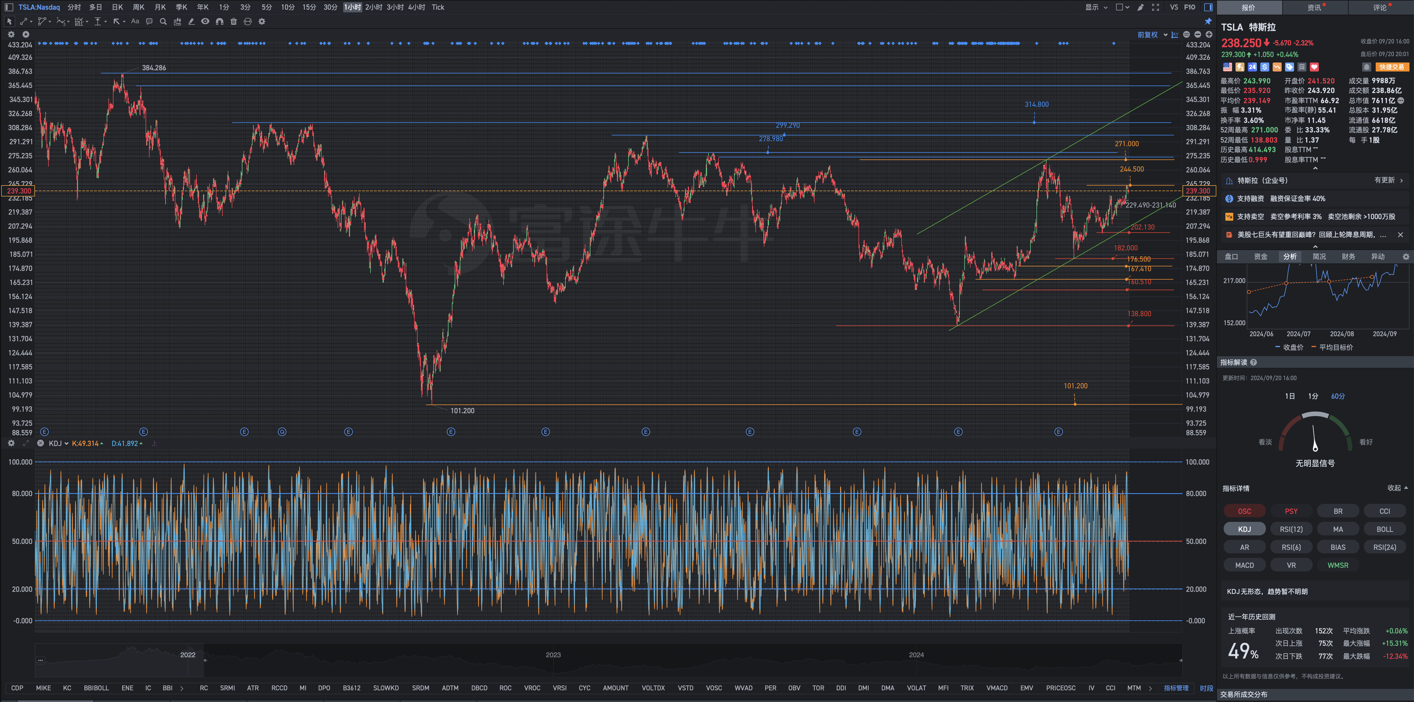Screen dimensions: 1414x702
Task: Choose the 1日 signal period
Action: coord(1290,396)
